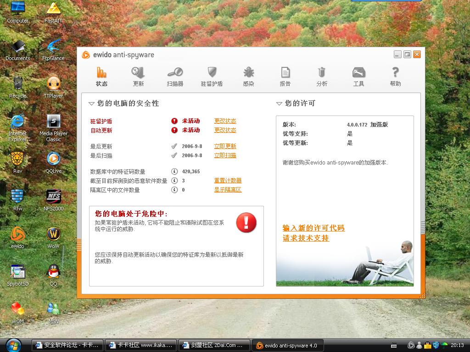This screenshot has height=352, width=470.
Task: Click the green umbrella tray icon
Action: pos(444,346)
